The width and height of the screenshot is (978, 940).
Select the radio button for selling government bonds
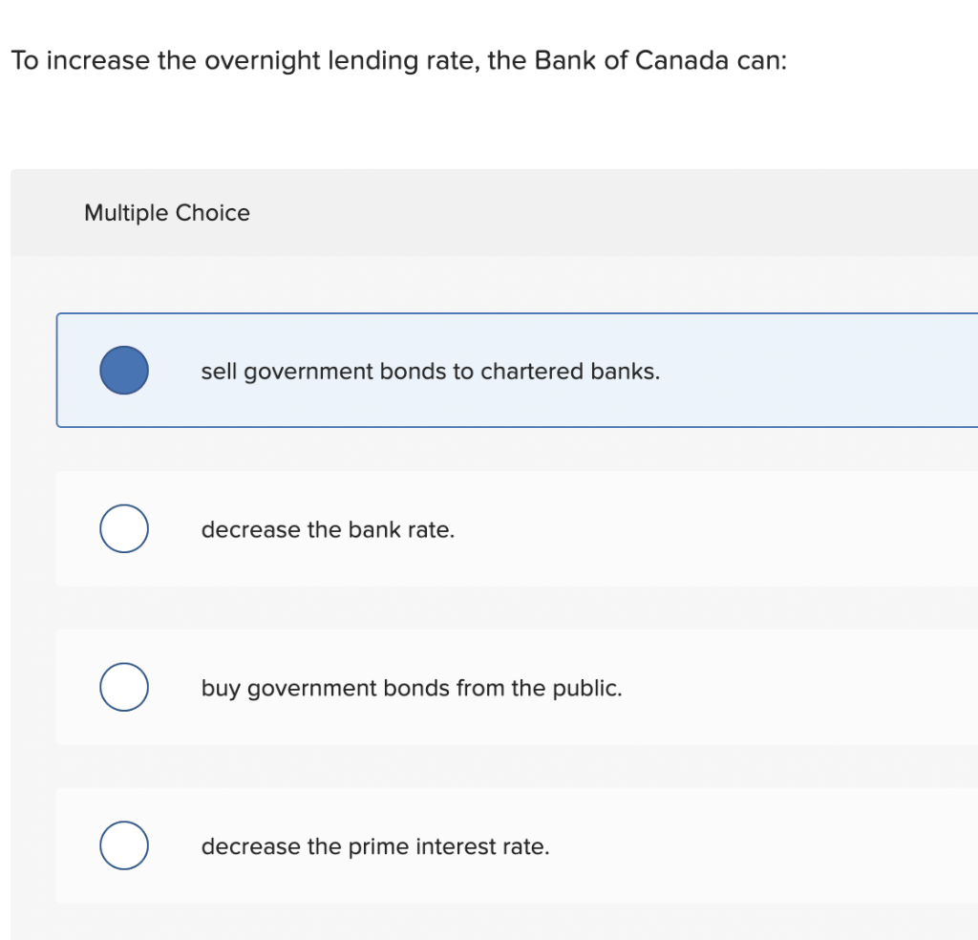coord(123,370)
